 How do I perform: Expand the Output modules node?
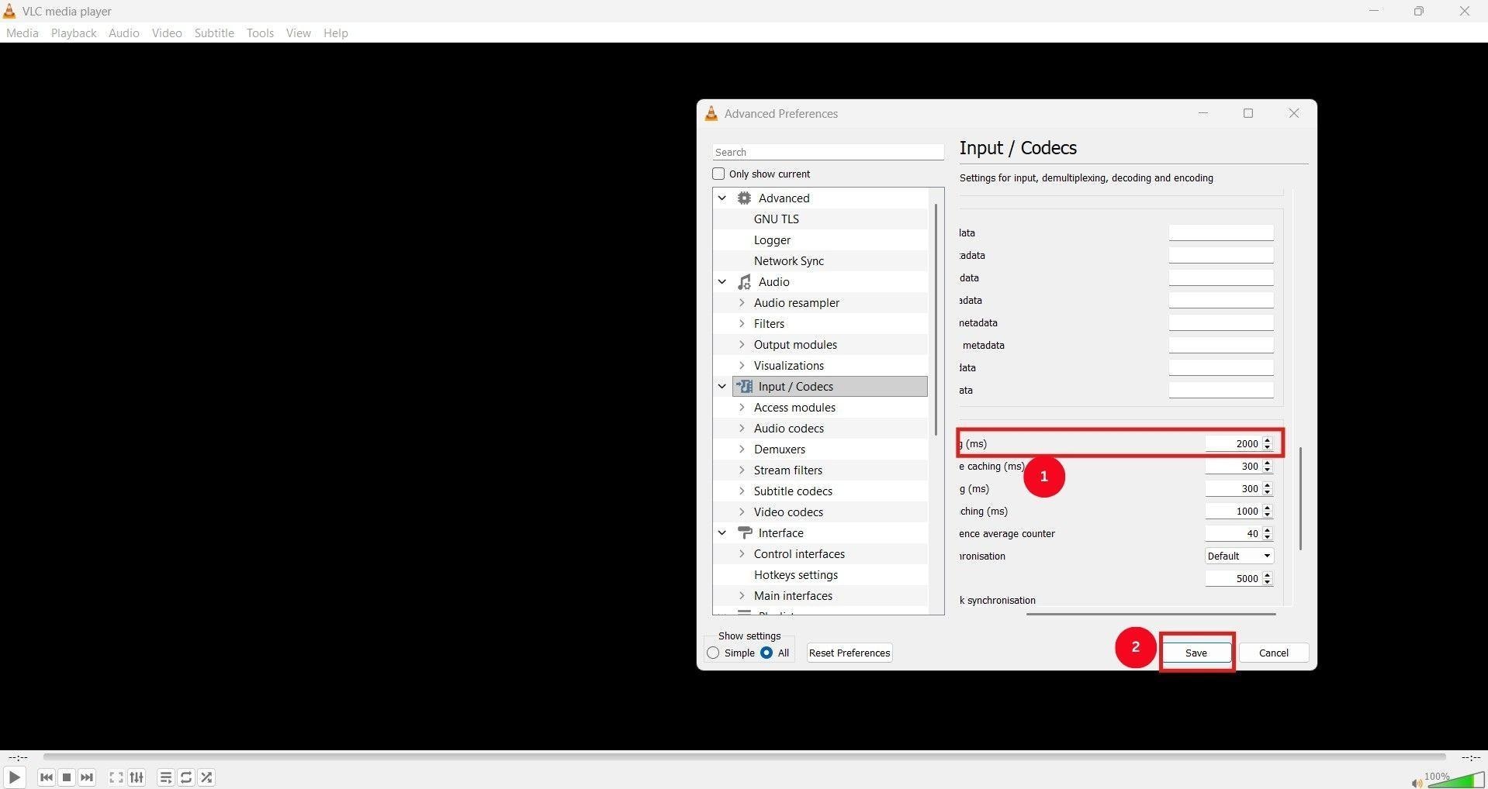(742, 345)
